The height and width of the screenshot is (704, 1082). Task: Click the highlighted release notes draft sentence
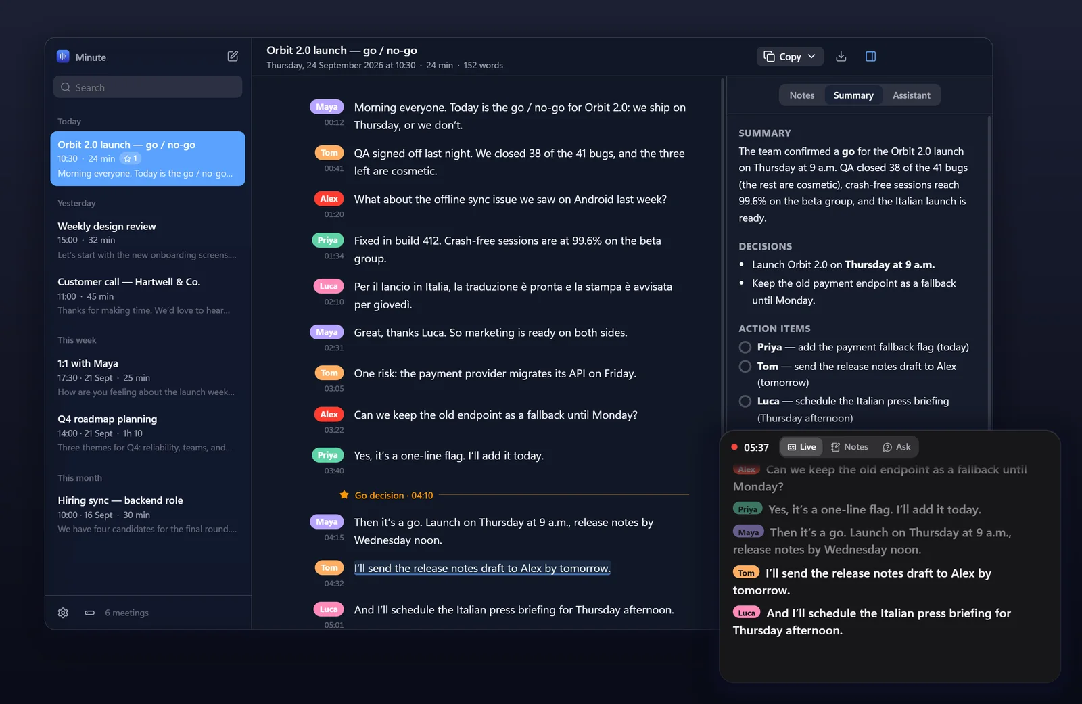click(x=482, y=568)
